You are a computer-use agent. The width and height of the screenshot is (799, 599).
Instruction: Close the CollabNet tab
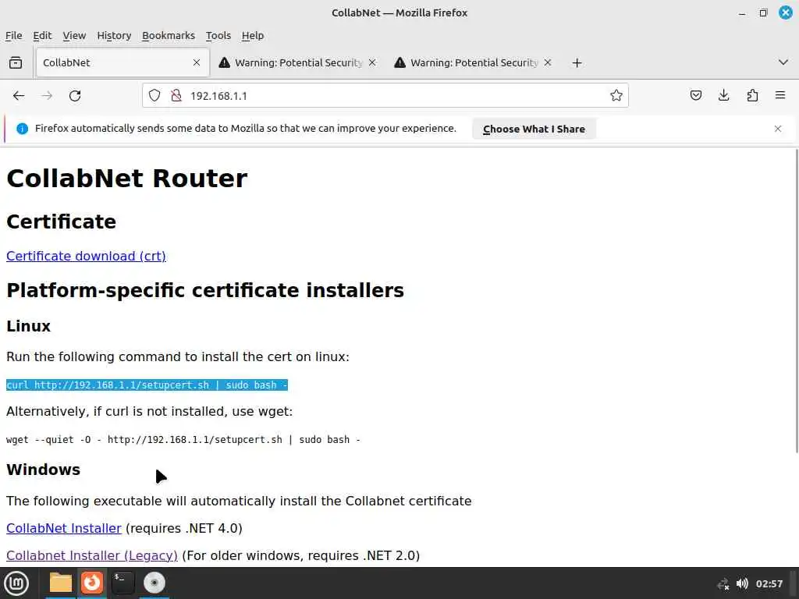[x=196, y=62]
